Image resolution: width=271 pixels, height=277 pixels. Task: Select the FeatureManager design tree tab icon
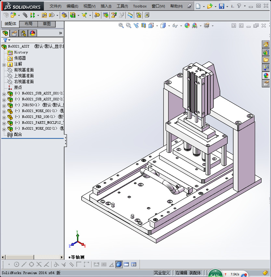[5, 33]
